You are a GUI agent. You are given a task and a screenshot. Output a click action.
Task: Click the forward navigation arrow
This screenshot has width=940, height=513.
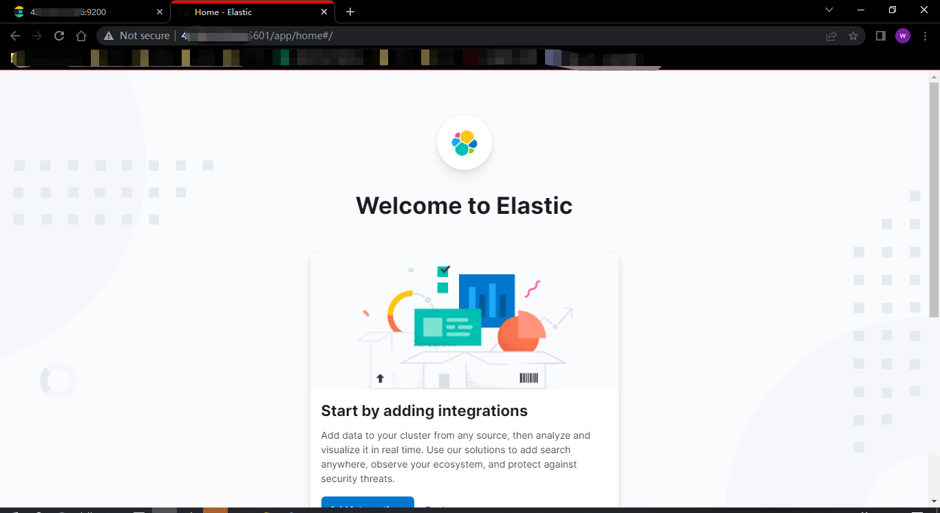(36, 35)
